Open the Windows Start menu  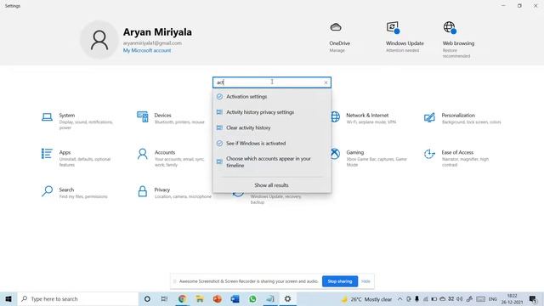point(8,298)
